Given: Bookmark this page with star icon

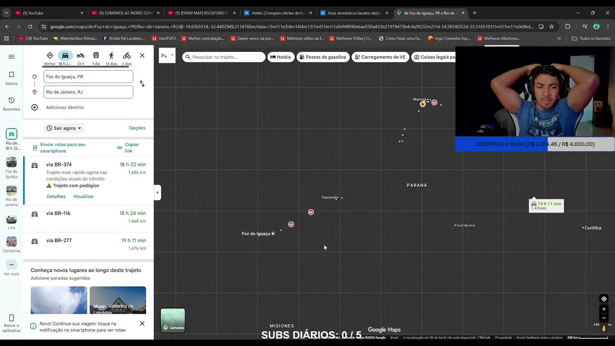Looking at the screenshot, I should pos(552,26).
